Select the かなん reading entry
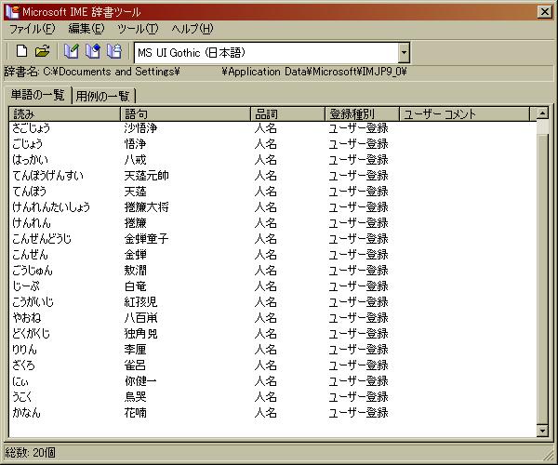The height and width of the screenshot is (465, 558). pyautogui.click(x=26, y=413)
